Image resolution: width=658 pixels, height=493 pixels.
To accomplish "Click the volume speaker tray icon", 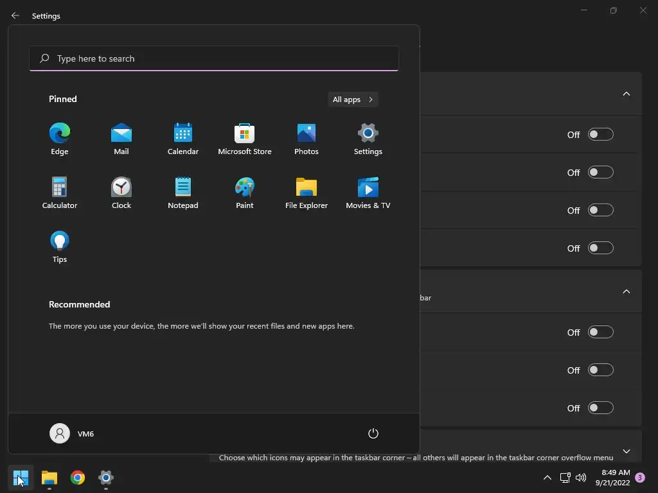I will pos(581,478).
